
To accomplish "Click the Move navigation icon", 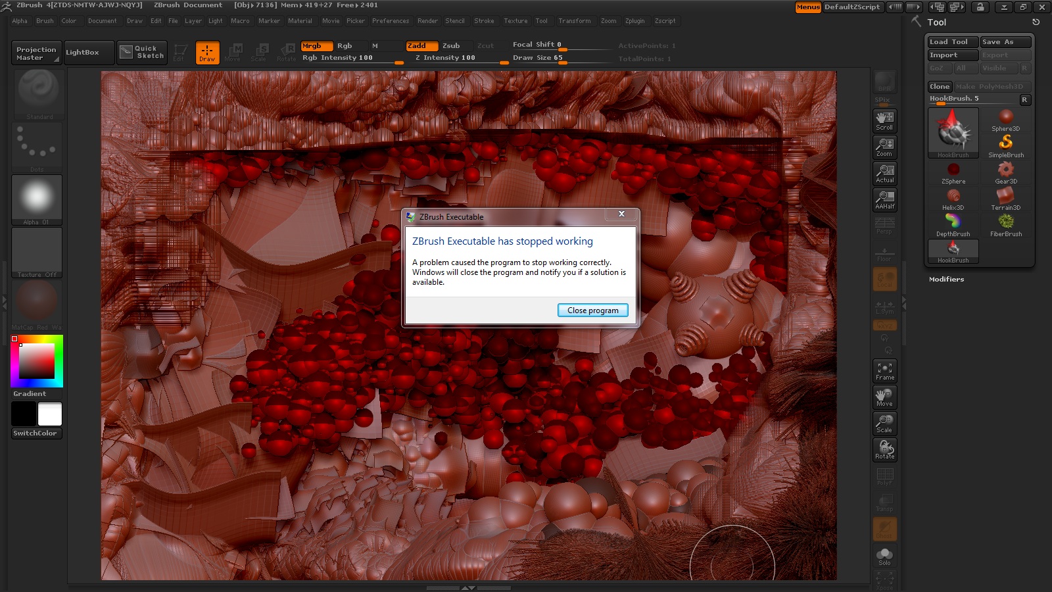I will 884,397.
